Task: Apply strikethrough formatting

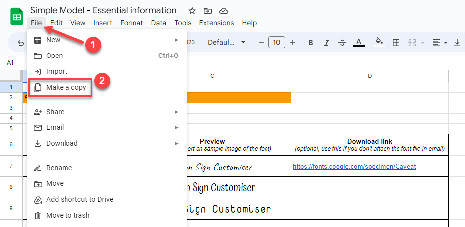Action: click(342, 43)
